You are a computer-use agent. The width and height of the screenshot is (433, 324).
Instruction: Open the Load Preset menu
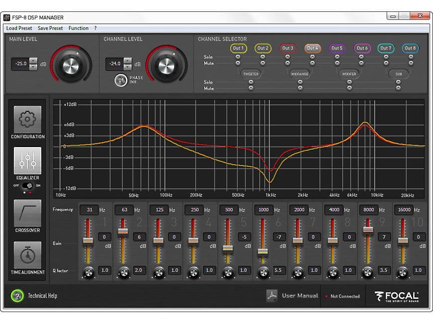coord(19,28)
